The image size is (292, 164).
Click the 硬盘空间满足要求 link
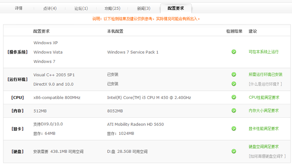tap(264, 147)
